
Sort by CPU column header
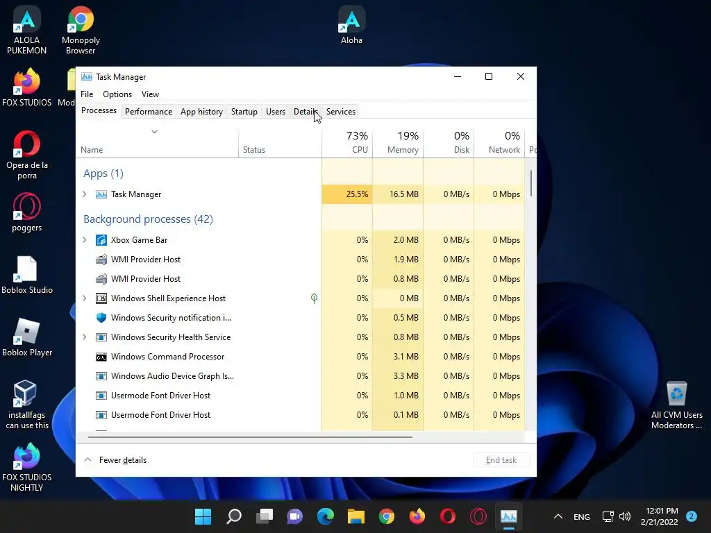tap(347, 142)
